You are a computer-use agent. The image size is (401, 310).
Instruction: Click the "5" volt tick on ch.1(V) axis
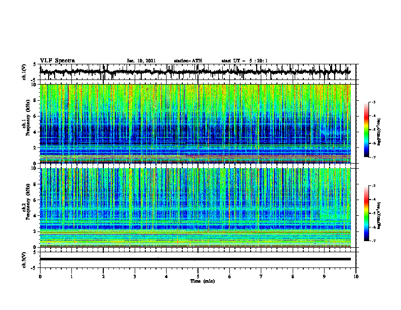(35, 65)
